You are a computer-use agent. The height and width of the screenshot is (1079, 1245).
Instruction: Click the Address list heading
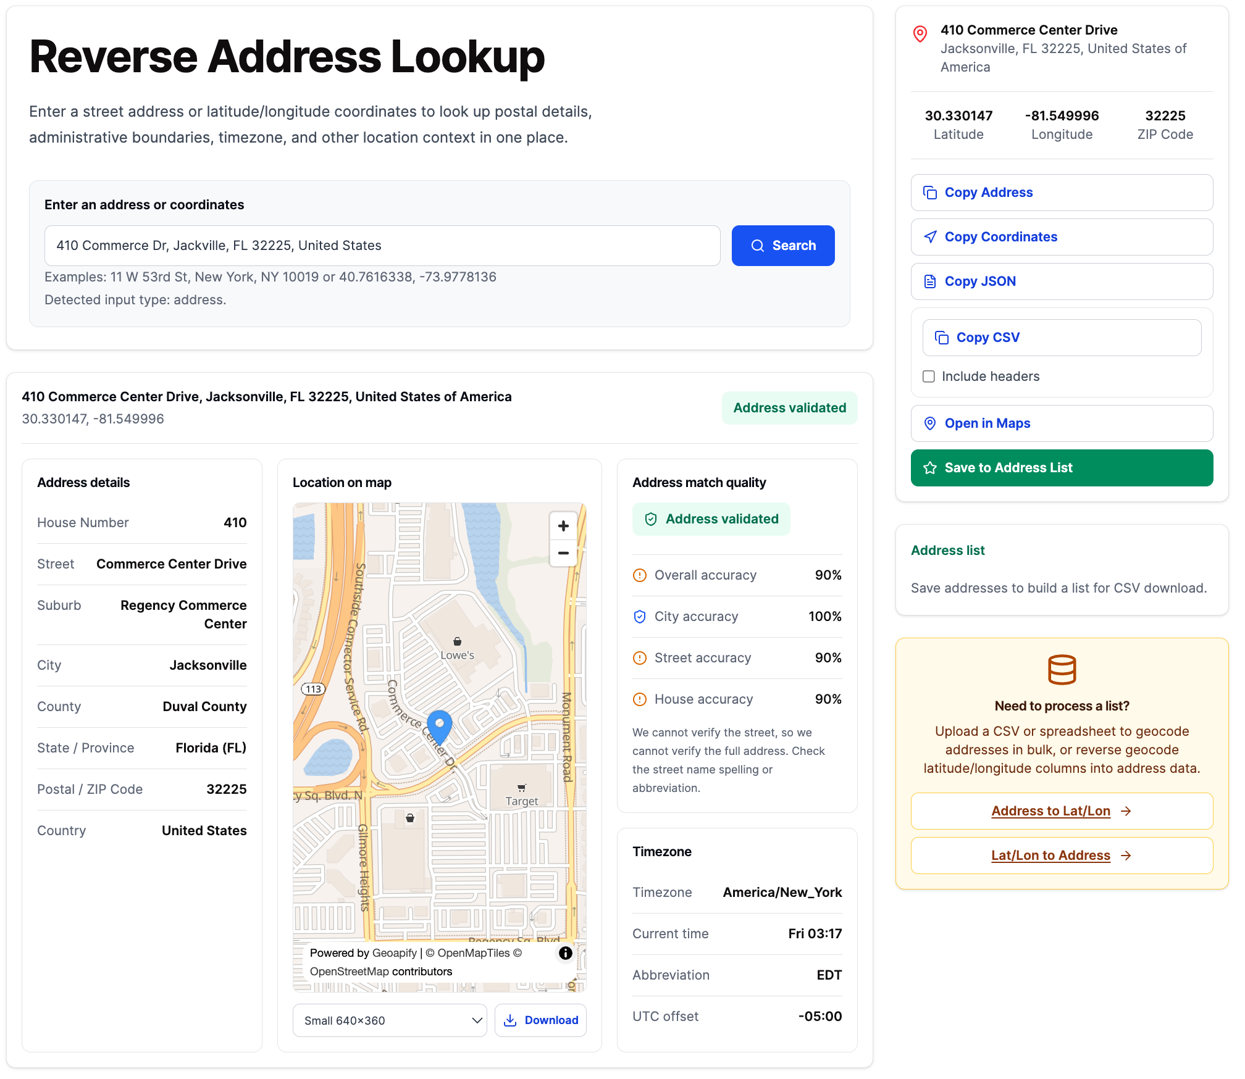pos(947,551)
